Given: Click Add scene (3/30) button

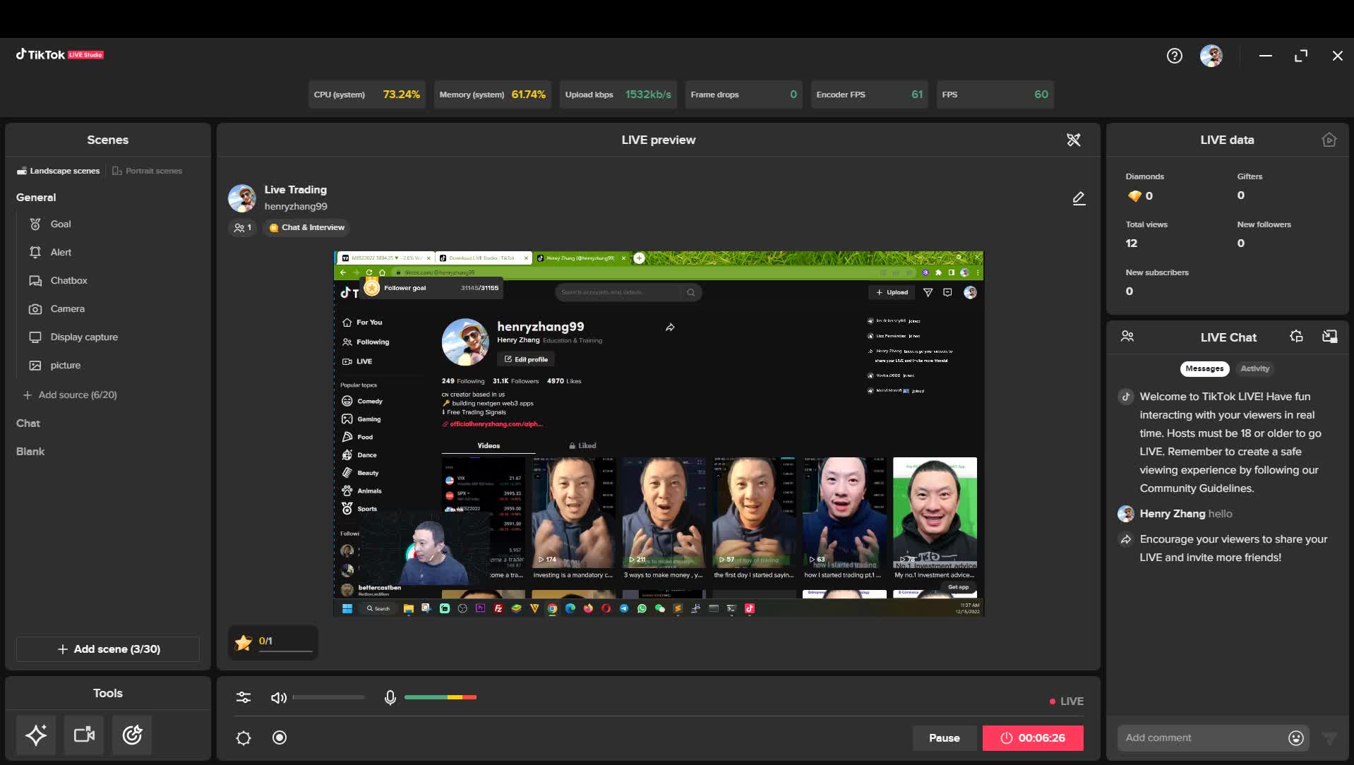Looking at the screenshot, I should coord(108,649).
